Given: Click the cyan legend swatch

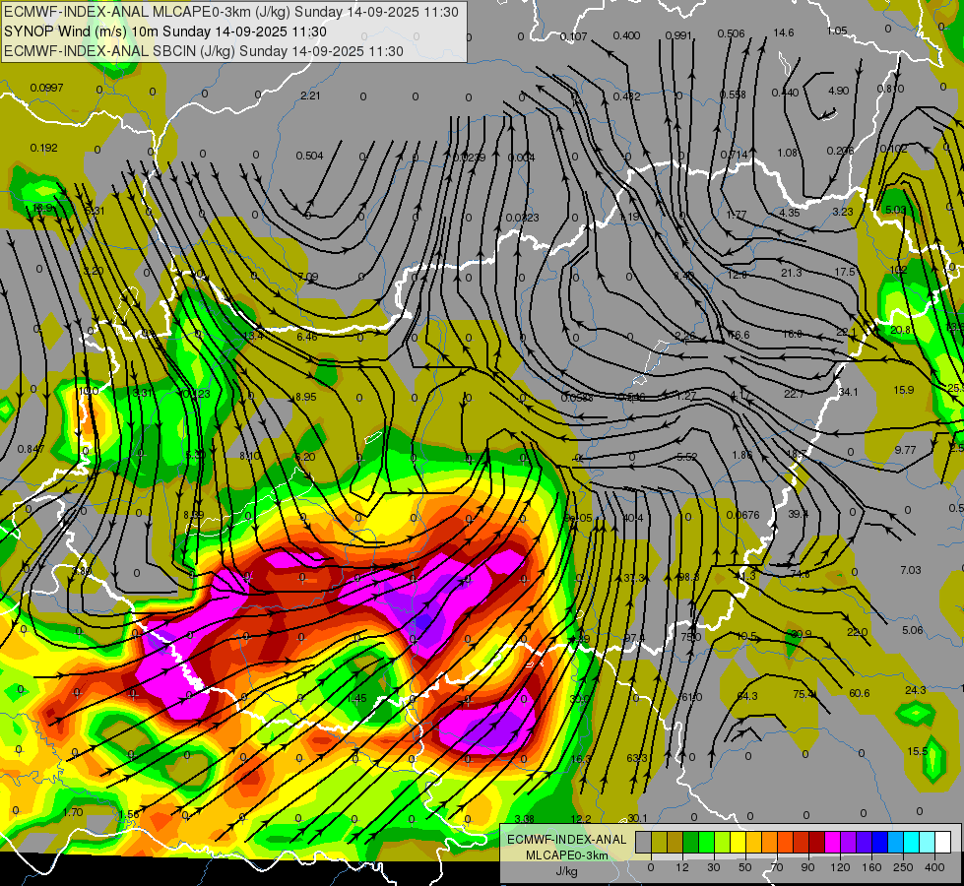Looking at the screenshot, I should 911,842.
